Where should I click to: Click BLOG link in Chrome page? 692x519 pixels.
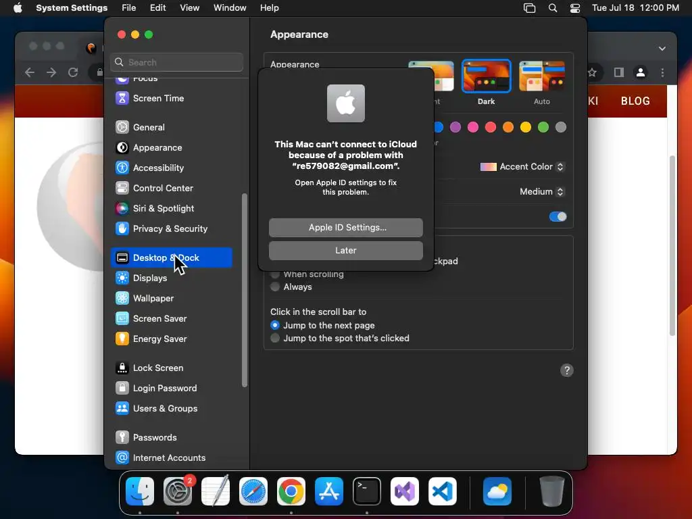click(x=635, y=101)
